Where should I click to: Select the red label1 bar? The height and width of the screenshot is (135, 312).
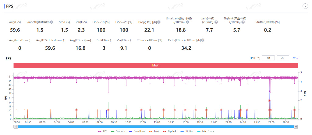point(156,65)
